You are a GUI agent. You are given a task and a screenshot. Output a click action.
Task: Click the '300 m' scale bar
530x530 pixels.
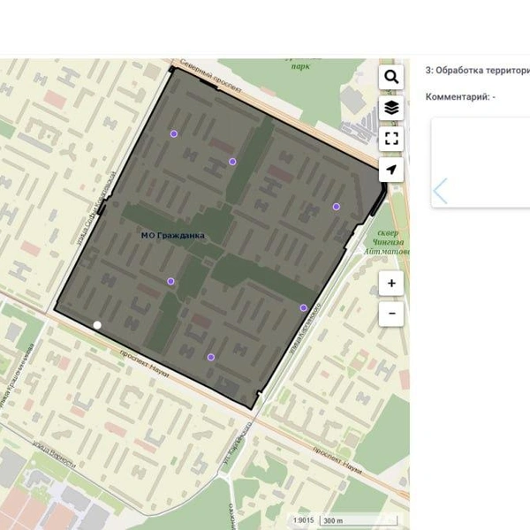click(x=359, y=520)
